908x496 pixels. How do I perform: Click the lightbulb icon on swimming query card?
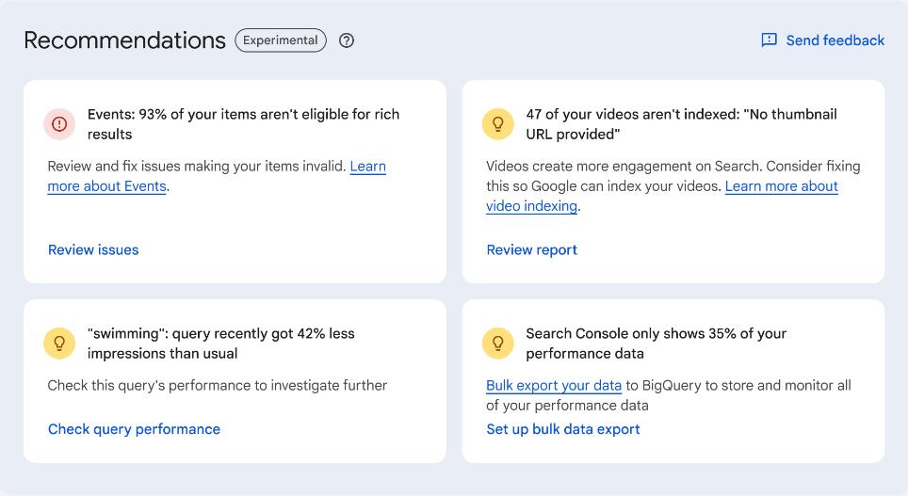click(59, 344)
